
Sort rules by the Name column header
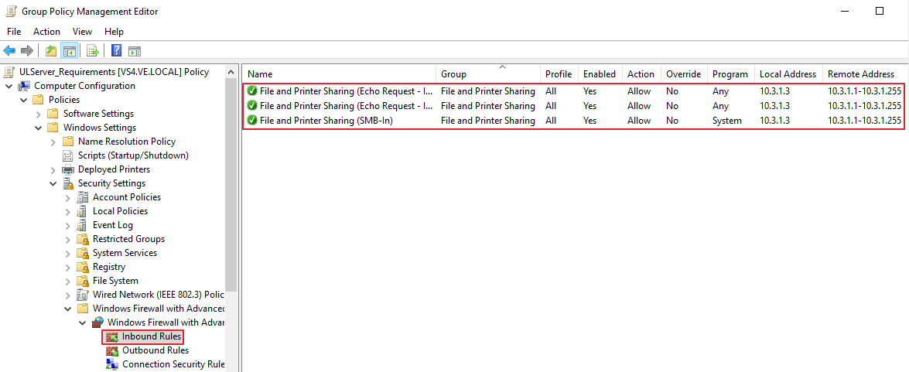pyautogui.click(x=339, y=74)
